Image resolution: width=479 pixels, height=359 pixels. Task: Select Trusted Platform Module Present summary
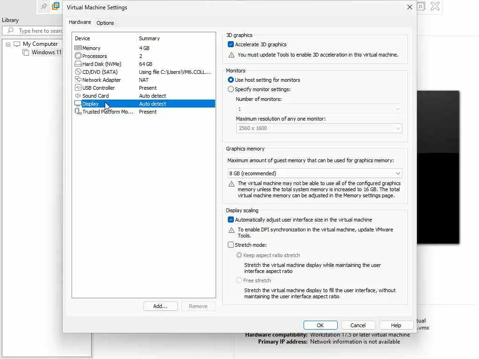click(x=147, y=112)
